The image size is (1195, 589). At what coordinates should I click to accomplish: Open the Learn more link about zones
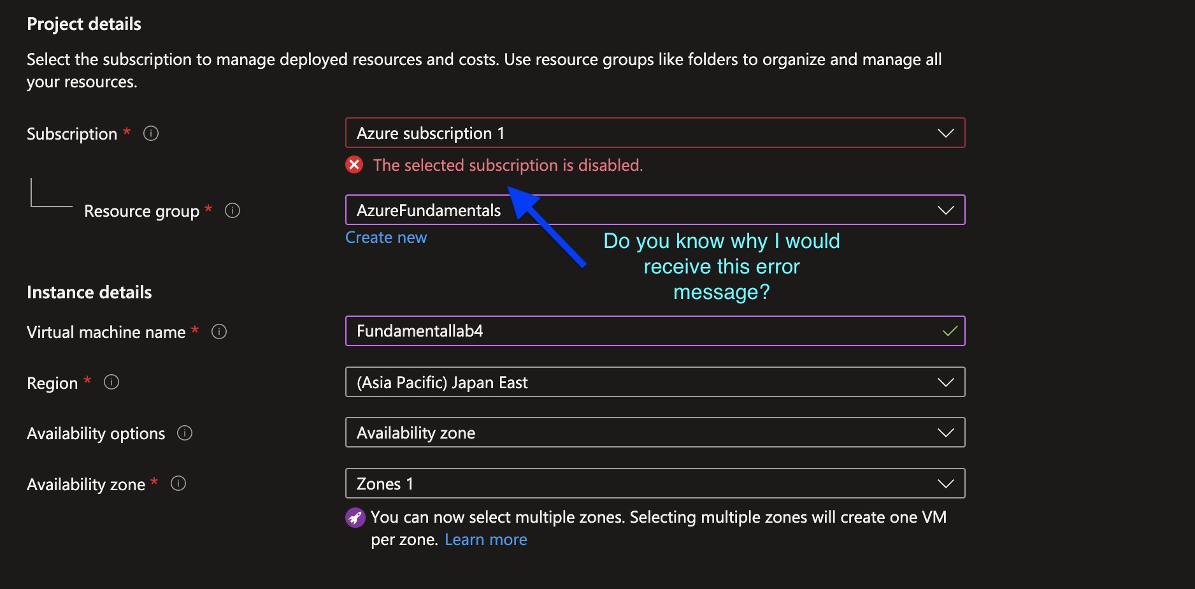coord(485,539)
